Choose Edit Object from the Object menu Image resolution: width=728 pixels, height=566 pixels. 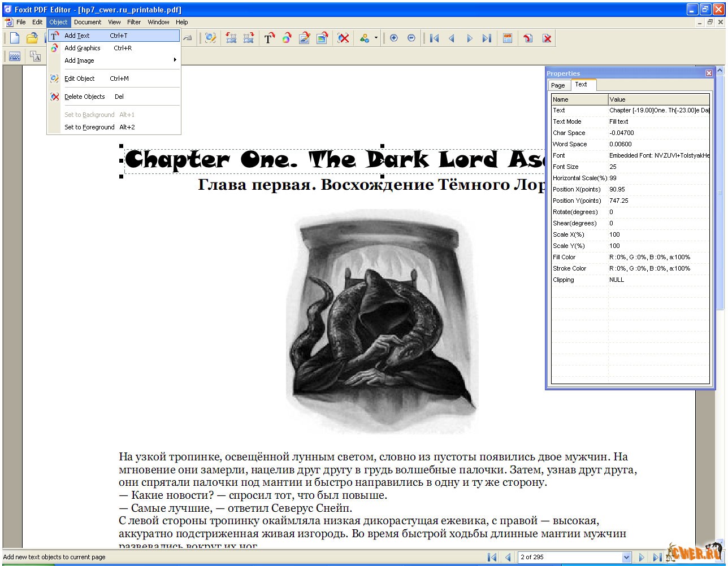[114, 79]
